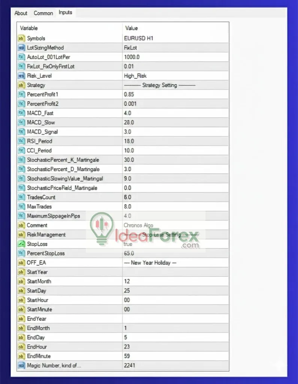Screen dimensions: 298x384
Task: Select the MaxTrades value 8.0
Action: (128, 207)
